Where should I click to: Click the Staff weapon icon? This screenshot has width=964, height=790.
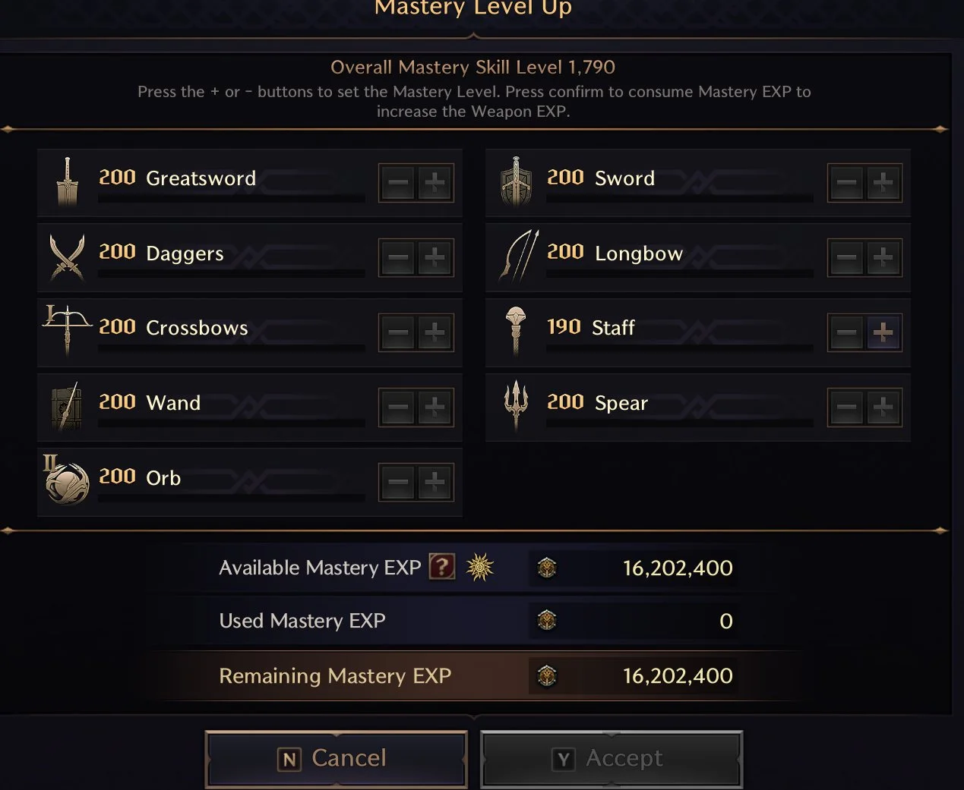(516, 330)
